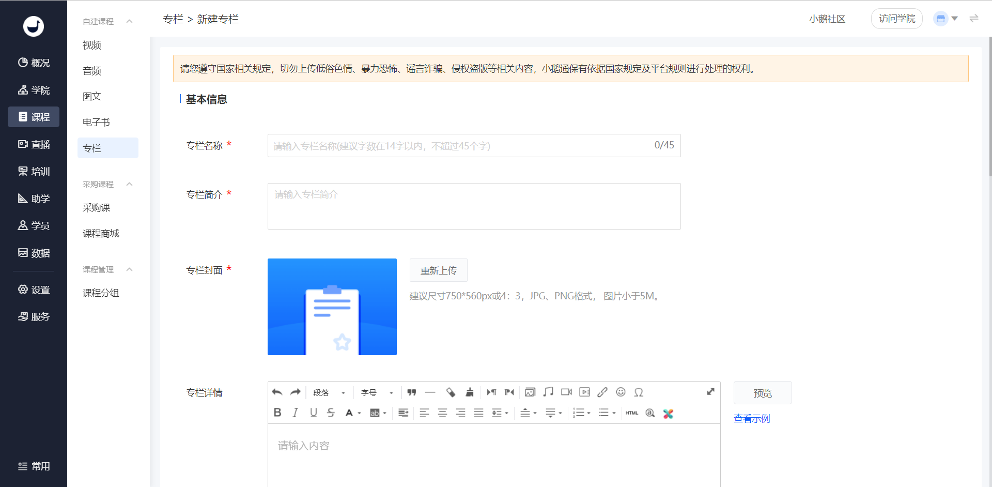Open 常用 at the sidebar bottom
Viewport: 992px width, 487px height.
(x=34, y=466)
